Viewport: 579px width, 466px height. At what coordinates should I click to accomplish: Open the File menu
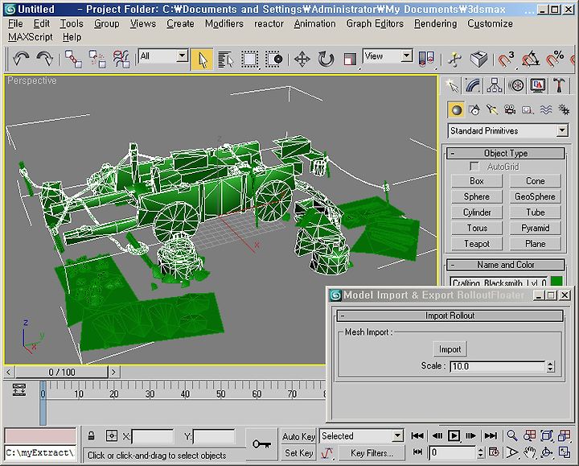15,23
